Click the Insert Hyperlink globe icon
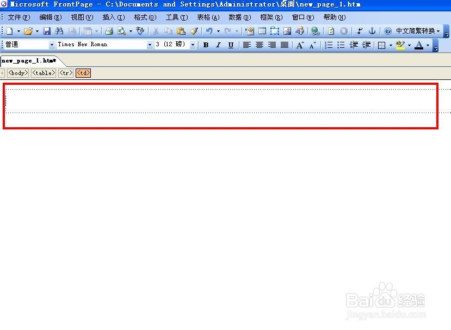This screenshot has width=451, height=330. point(316,31)
